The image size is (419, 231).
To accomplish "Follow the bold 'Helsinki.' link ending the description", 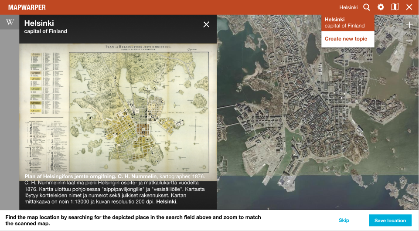I will (167, 202).
